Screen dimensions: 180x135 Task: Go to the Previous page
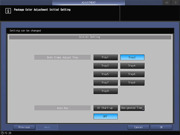point(24,127)
